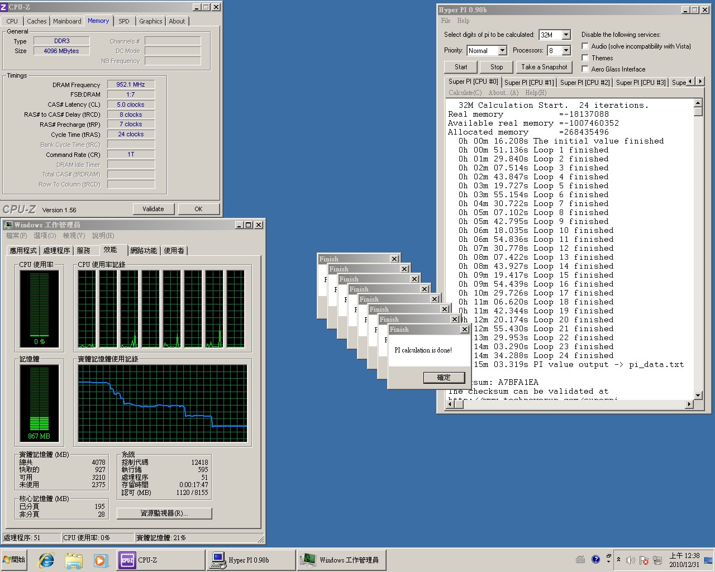Screen dimensions: 715x572
Task: Open Windows Explorer folder icon on taskbar
Action: (74, 560)
